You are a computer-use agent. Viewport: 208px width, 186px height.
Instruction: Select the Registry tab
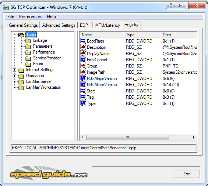click(x=131, y=25)
